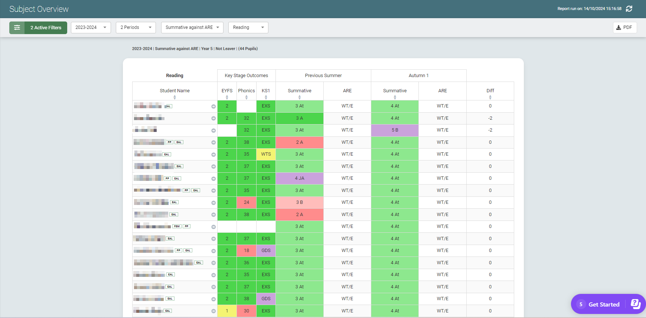Click the yellow WTS KS1 cell

(266, 154)
